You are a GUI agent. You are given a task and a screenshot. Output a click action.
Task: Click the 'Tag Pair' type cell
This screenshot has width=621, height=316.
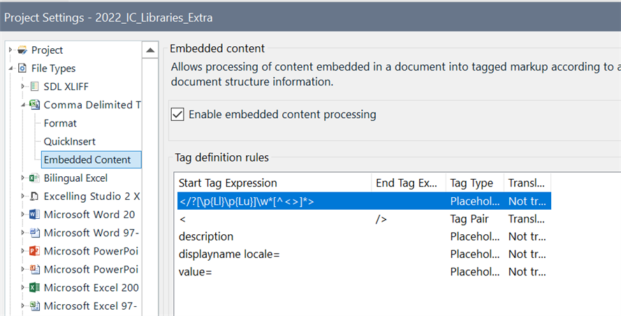pyautogui.click(x=469, y=219)
